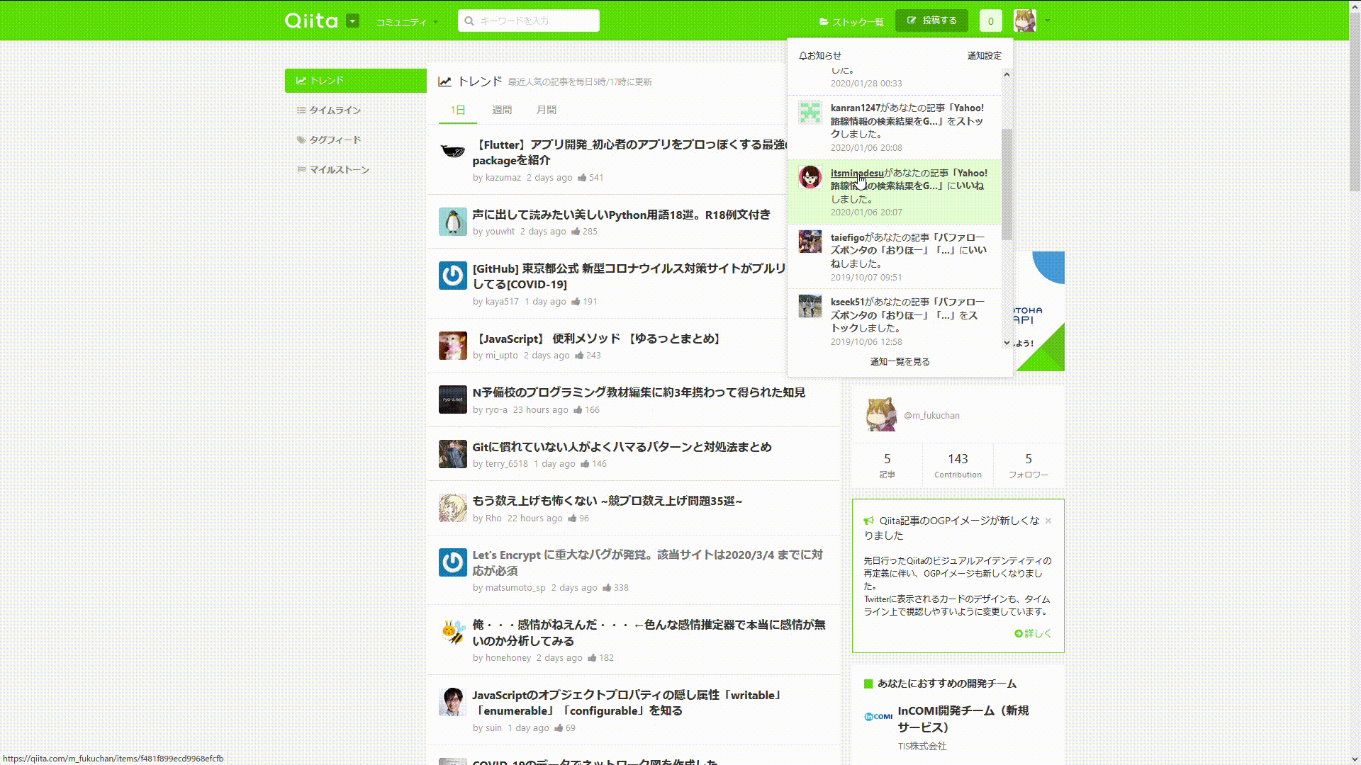
Task: Click the trend chart icon in the トレンド header
Action: pyautogui.click(x=444, y=81)
